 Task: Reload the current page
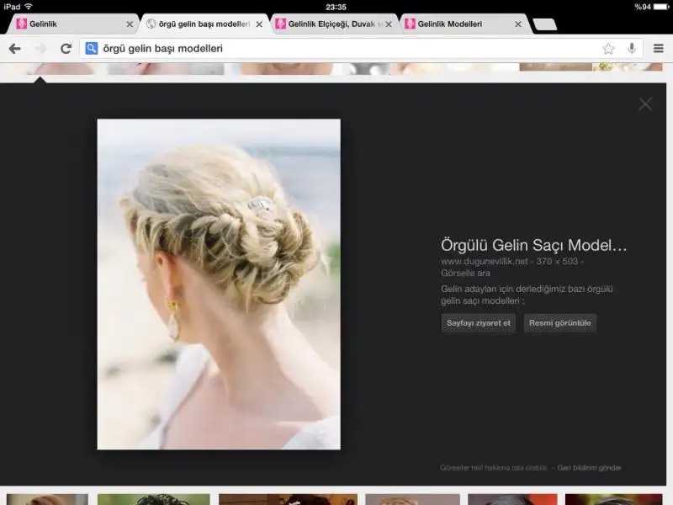coord(66,49)
